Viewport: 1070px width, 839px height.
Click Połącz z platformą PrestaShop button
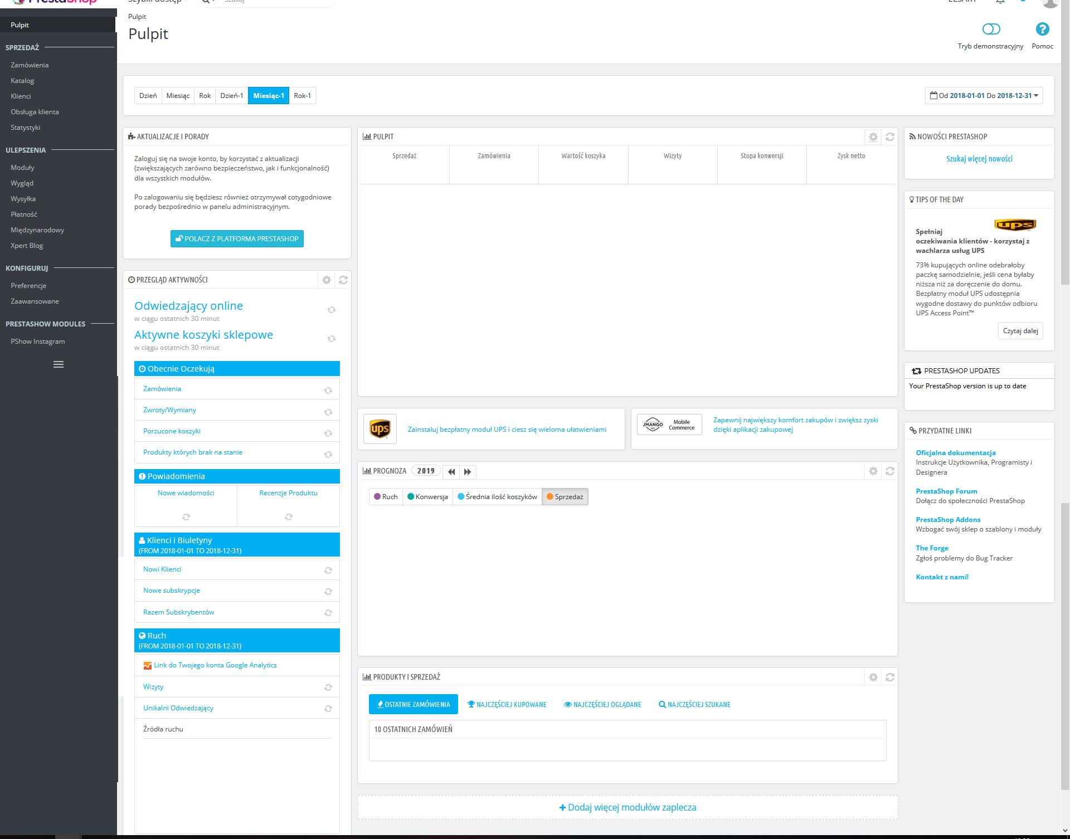pos(237,239)
